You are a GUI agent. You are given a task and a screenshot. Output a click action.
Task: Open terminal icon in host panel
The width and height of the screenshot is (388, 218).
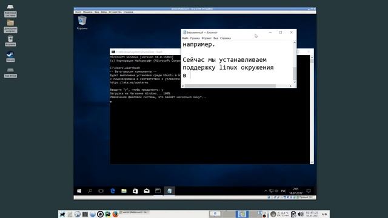pyautogui.click(x=85, y=214)
